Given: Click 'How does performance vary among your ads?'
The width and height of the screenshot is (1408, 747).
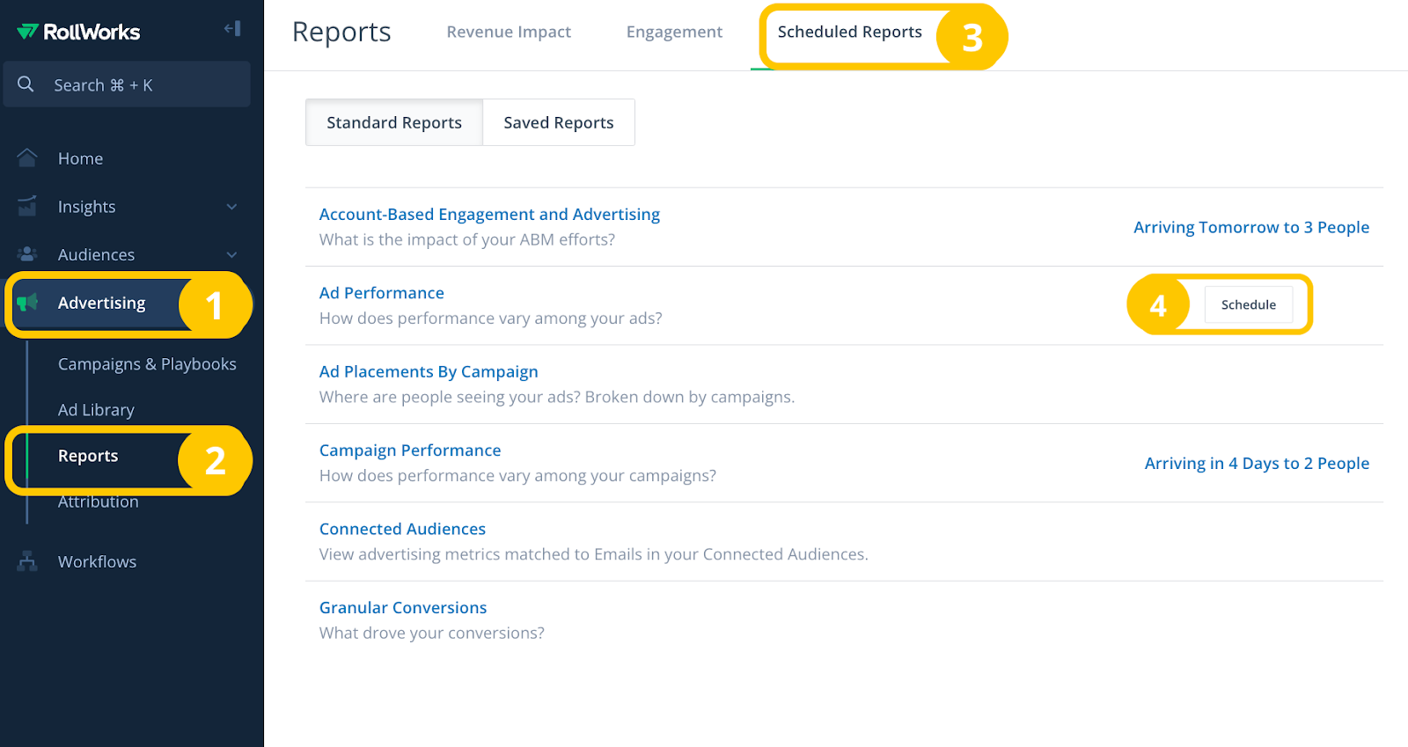Looking at the screenshot, I should (x=490, y=319).
